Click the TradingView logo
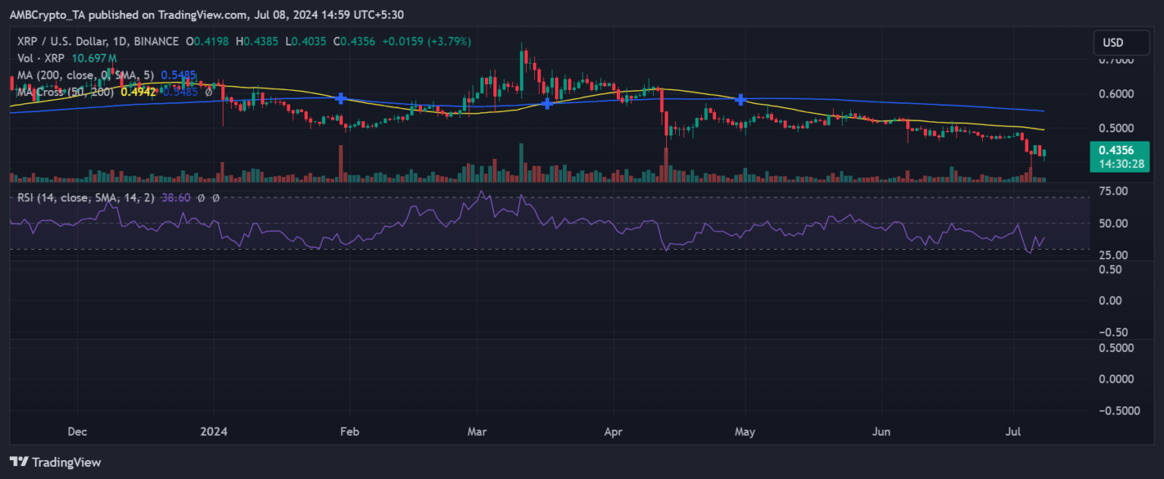The height and width of the screenshot is (479, 1164). click(55, 462)
